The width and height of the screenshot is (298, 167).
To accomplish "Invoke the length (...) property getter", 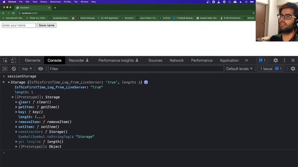I will click(40, 117).
